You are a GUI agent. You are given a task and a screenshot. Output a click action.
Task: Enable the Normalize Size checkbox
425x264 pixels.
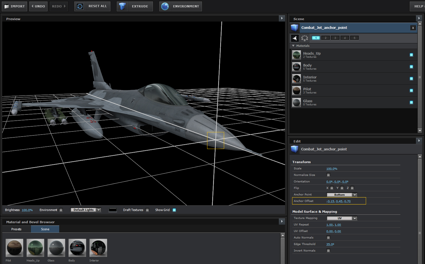point(328,175)
